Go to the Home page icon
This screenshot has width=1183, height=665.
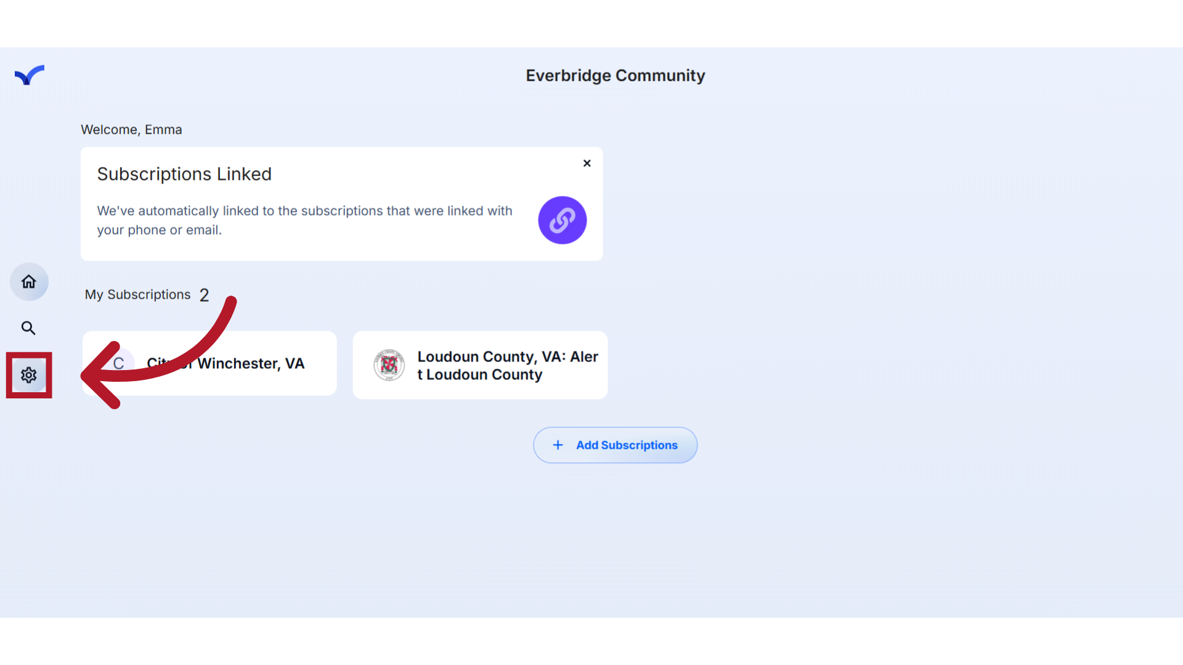click(x=29, y=282)
